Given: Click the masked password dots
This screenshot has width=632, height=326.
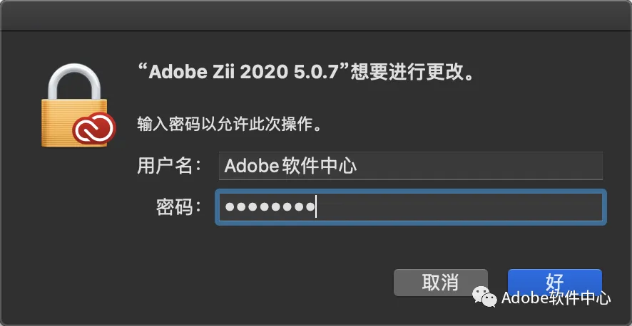Looking at the screenshot, I should tap(270, 207).
